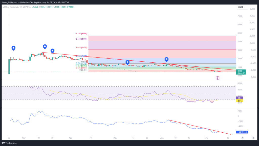The width and height of the screenshot is (259, 146).
Task: Click the Apr label on the time axis
Action: [70, 138]
